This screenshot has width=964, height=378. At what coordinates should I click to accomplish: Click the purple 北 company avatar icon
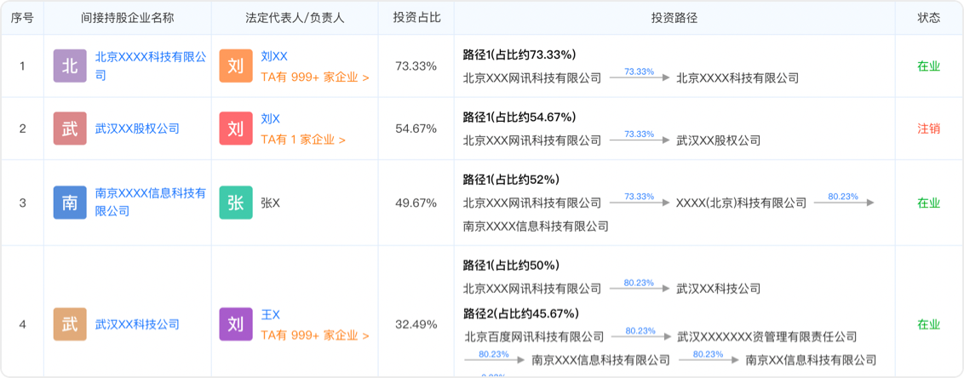70,66
